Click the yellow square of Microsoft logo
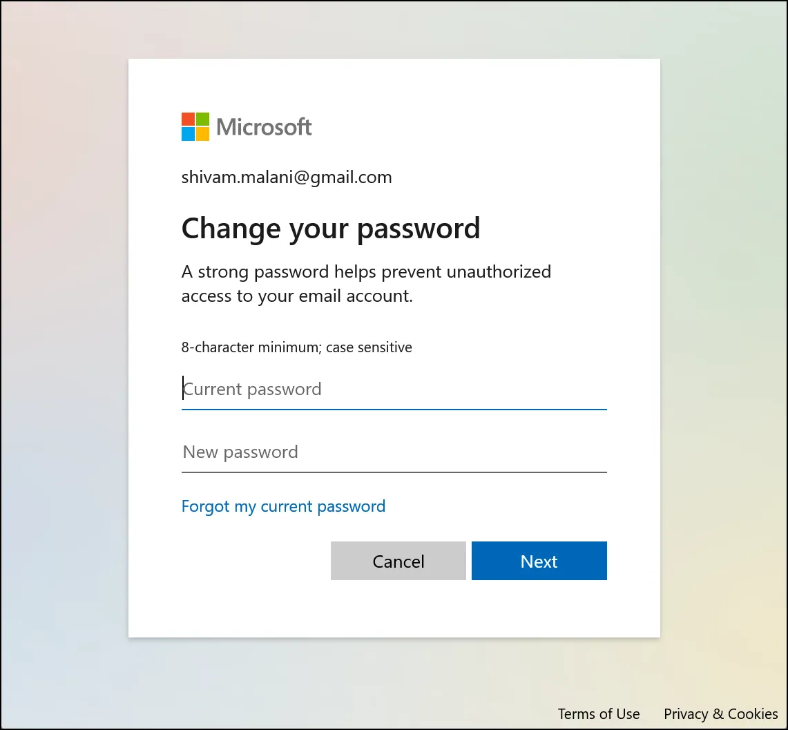 (202, 134)
